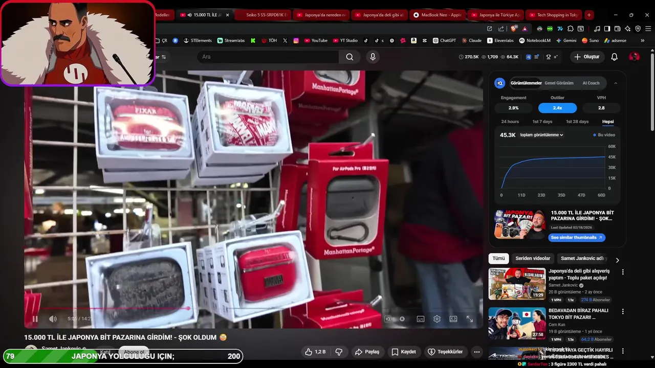Screen dimensions: 655x368
Task: Mute the video using the speaker icon
Action: tap(53, 319)
